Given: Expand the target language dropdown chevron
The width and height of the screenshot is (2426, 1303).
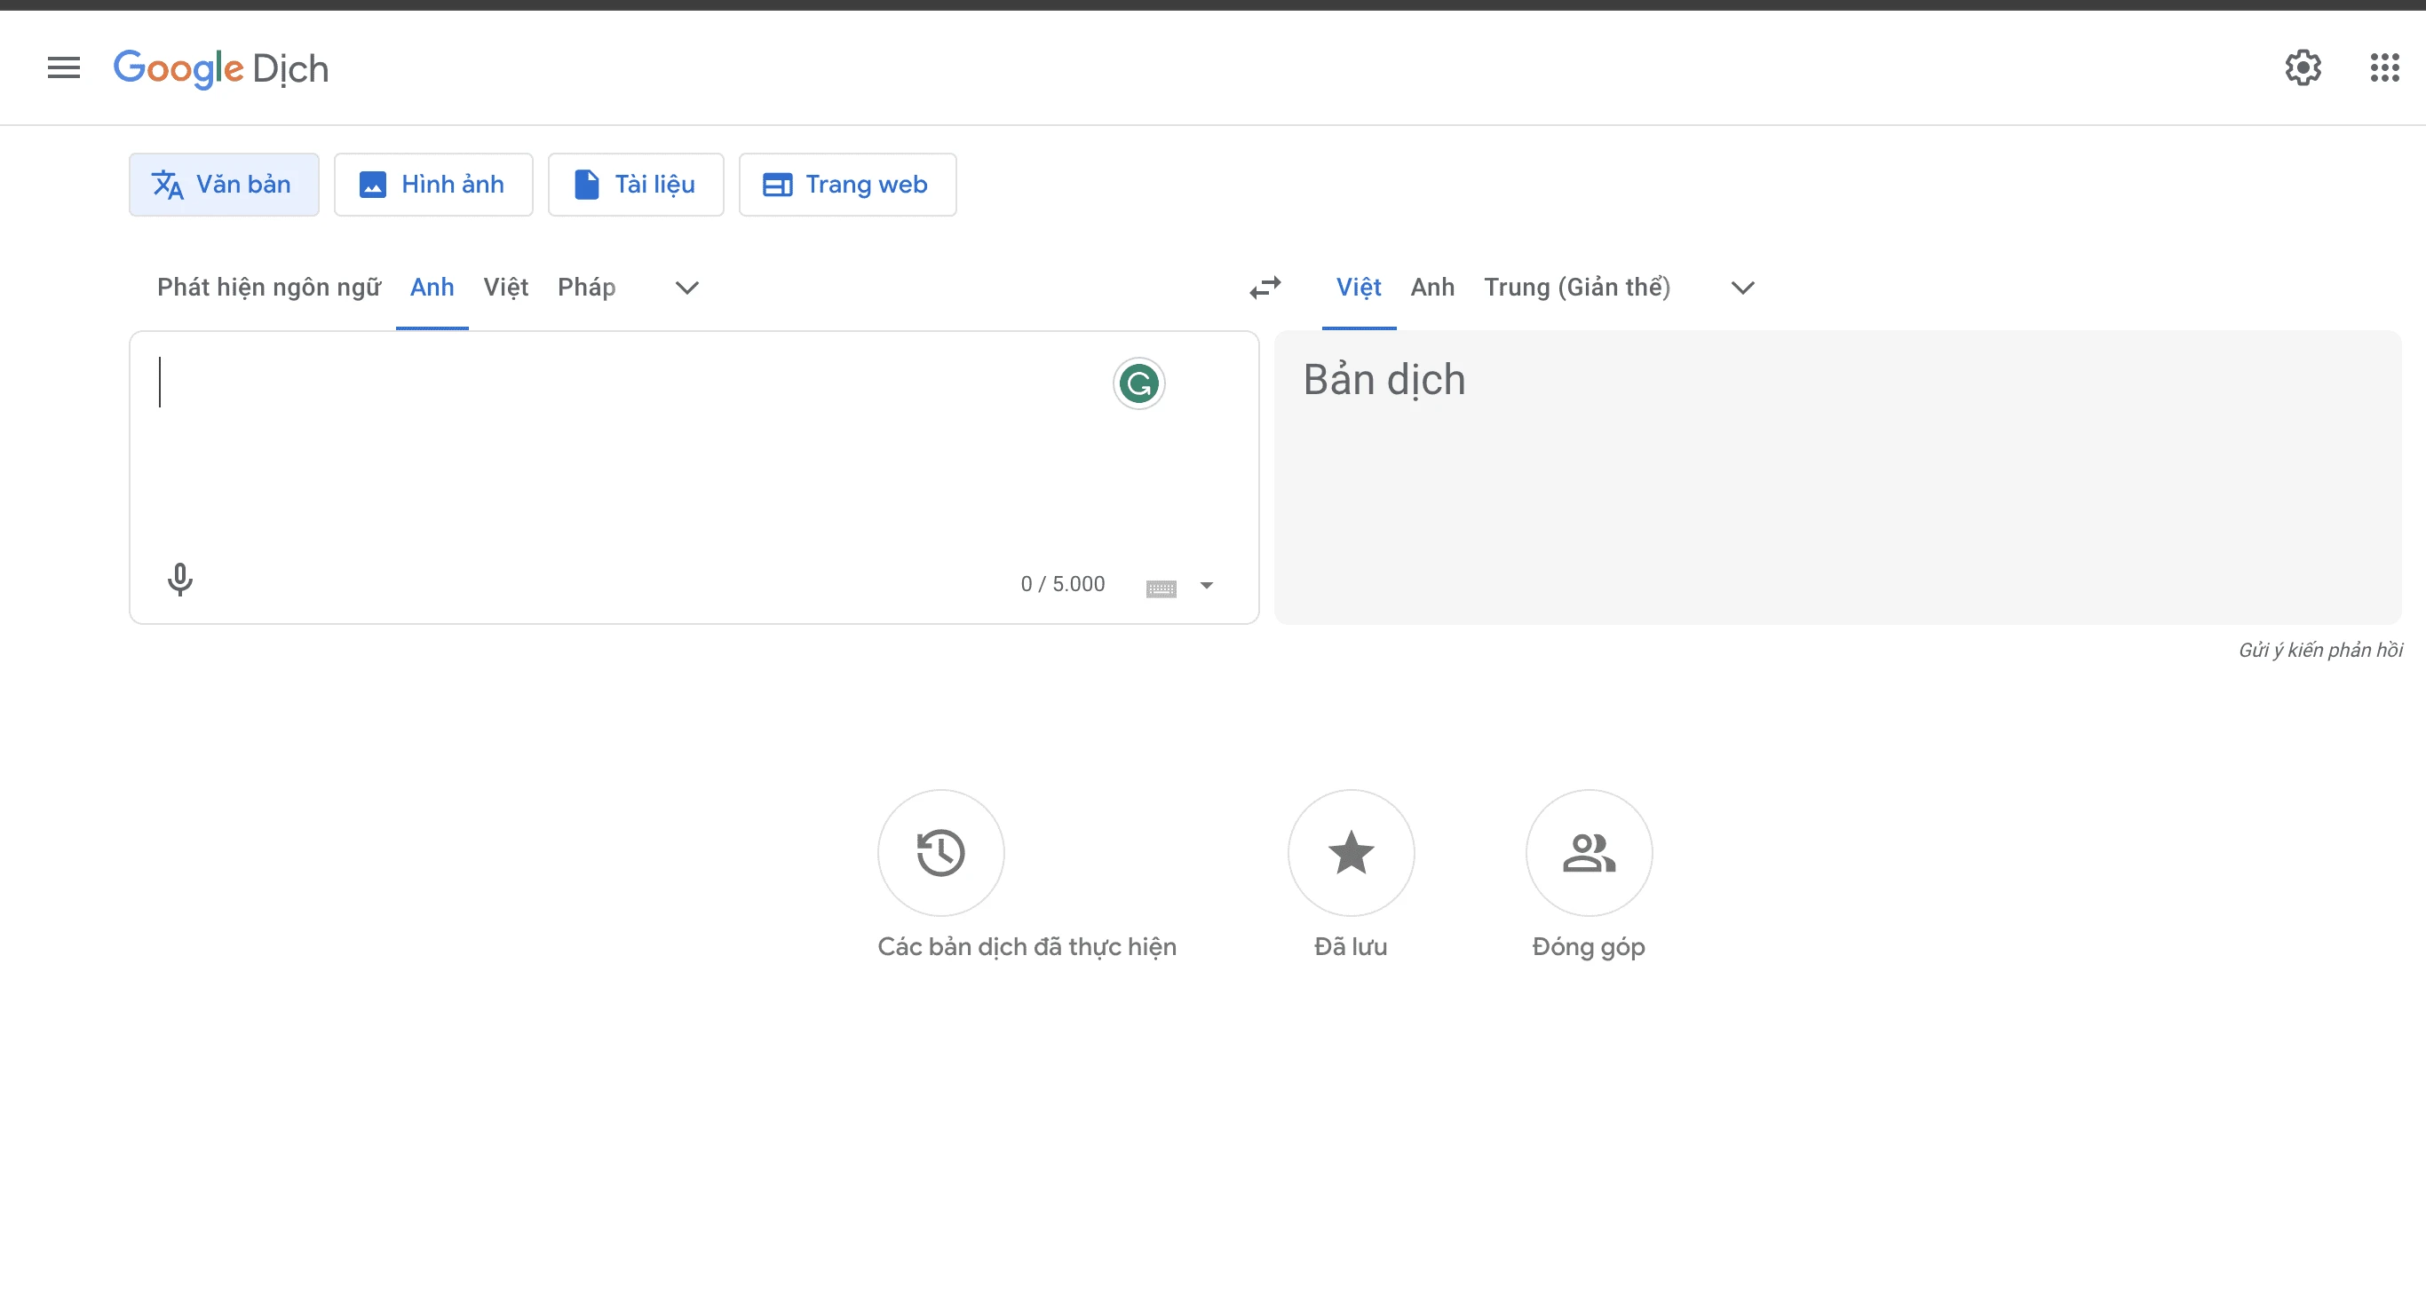Looking at the screenshot, I should (1741, 288).
